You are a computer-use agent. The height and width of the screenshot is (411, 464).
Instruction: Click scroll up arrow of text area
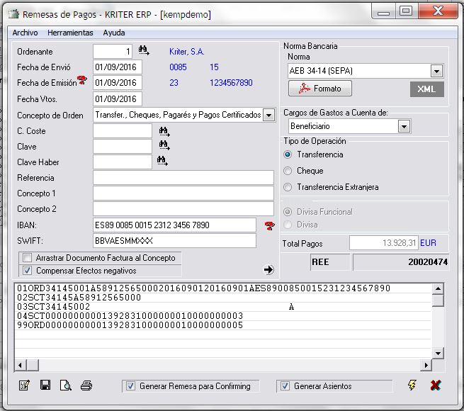click(438, 288)
